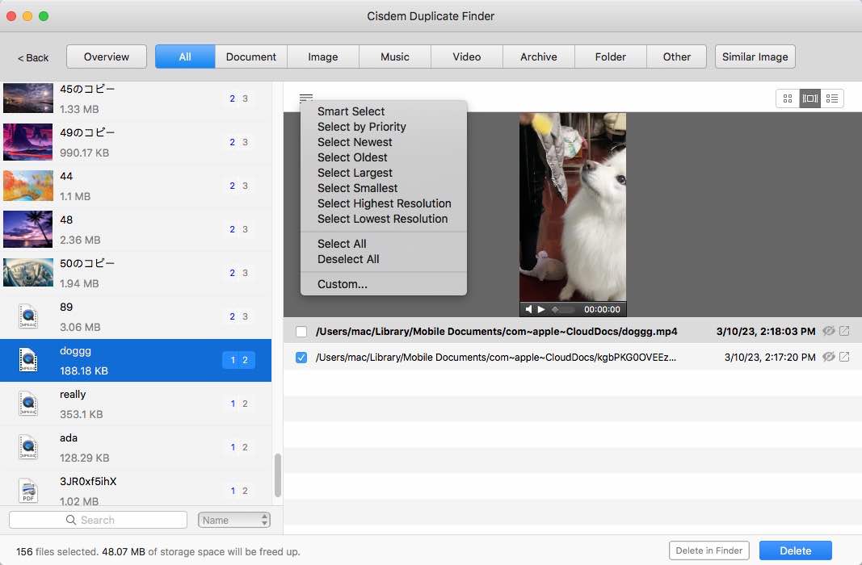Play the dog video preview
Viewport: 862px width, 565px height.
coord(541,308)
